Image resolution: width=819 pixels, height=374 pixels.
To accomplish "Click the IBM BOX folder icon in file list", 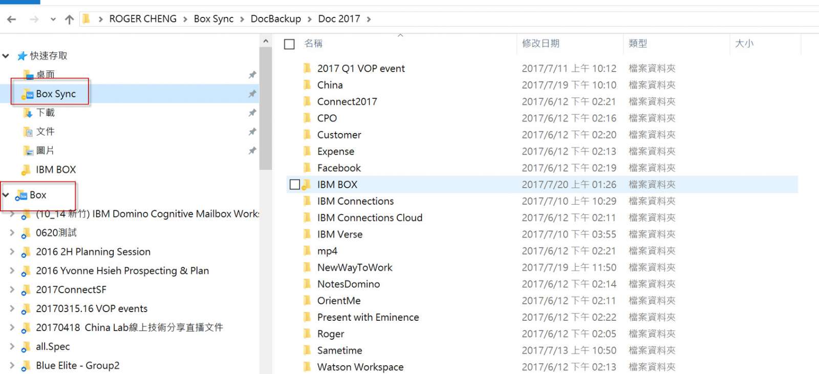I will pos(307,185).
